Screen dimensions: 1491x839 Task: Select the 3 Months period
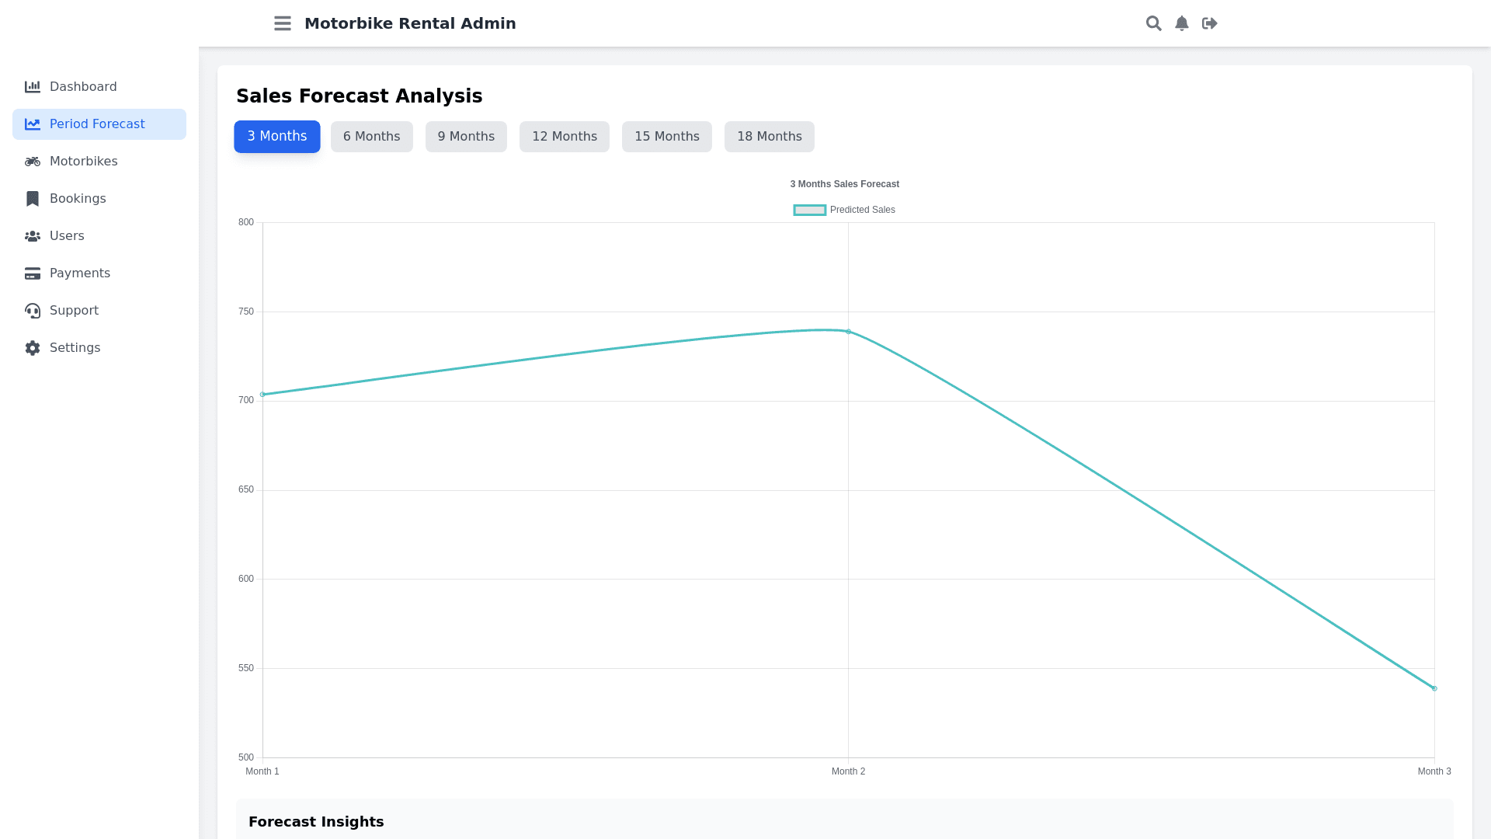[x=277, y=137]
